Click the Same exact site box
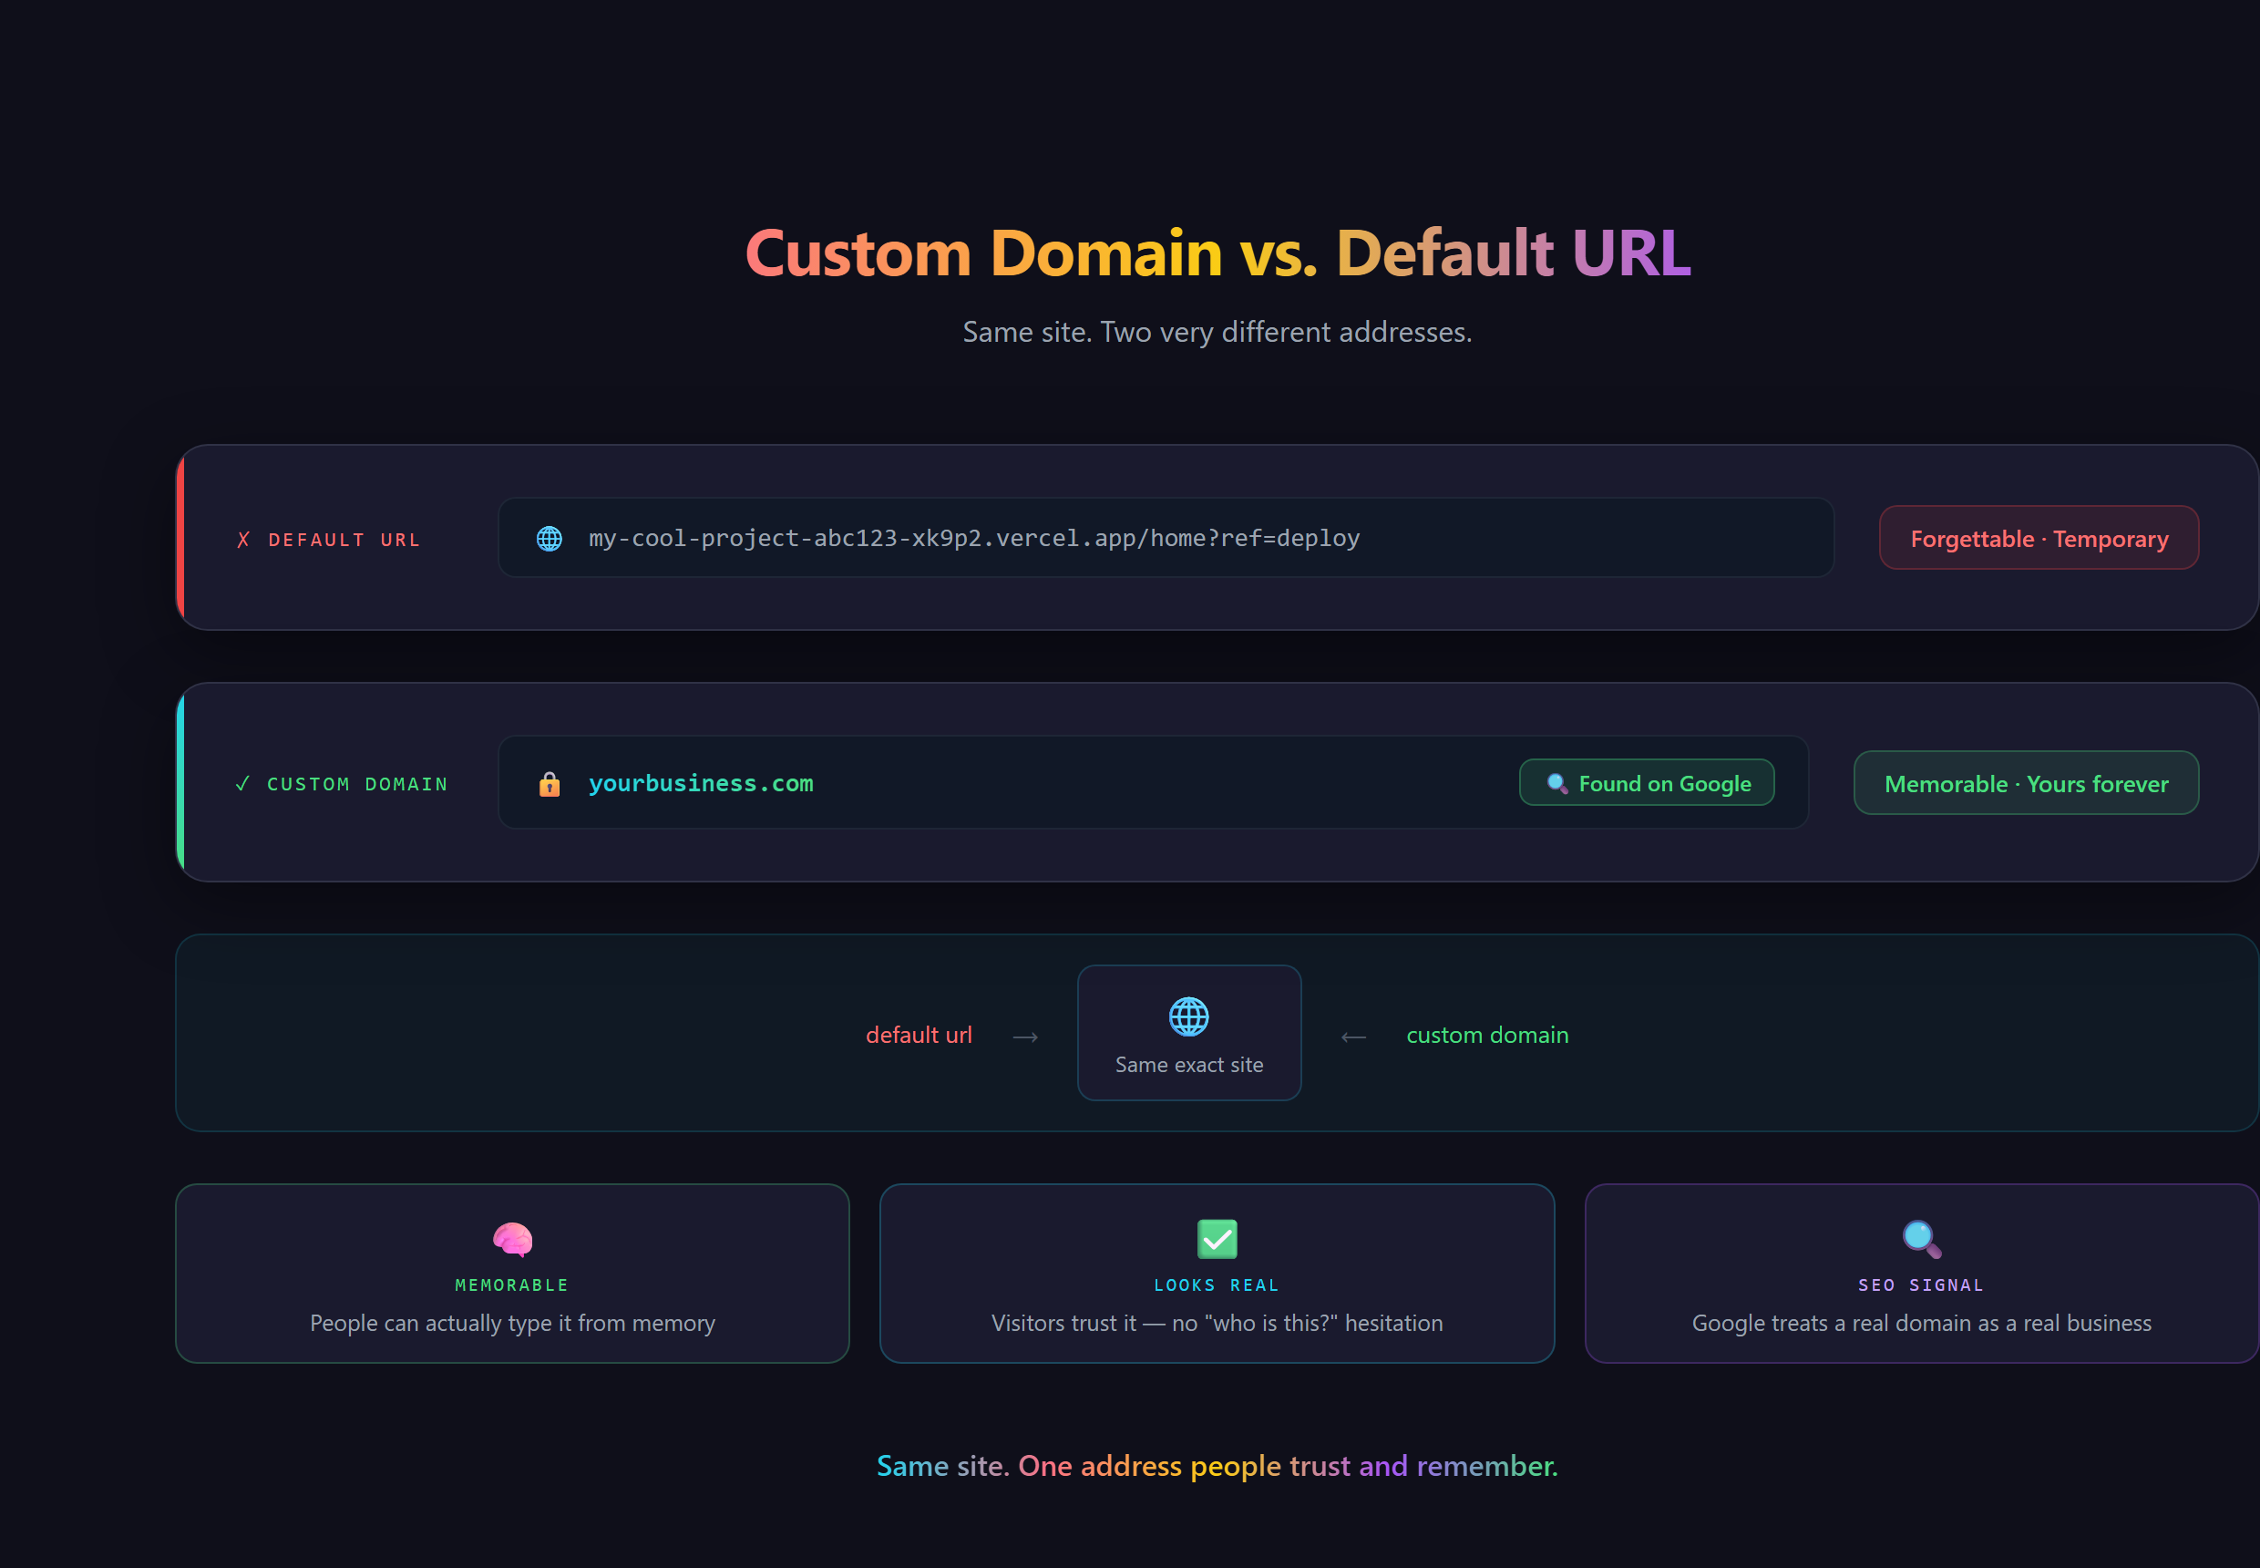This screenshot has width=2260, height=1568. point(1189,1034)
